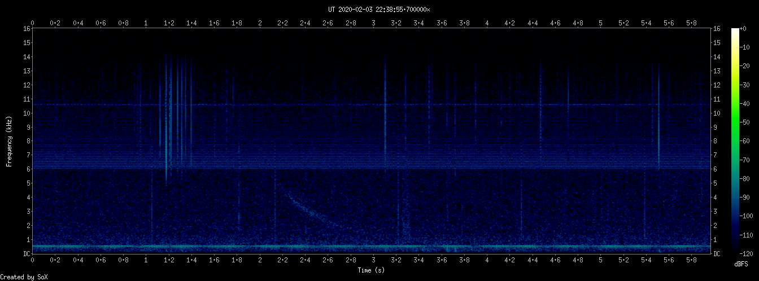This screenshot has height=281, width=759.
Task: Click the 'dBFS' label under the color bar
Action: click(741, 264)
